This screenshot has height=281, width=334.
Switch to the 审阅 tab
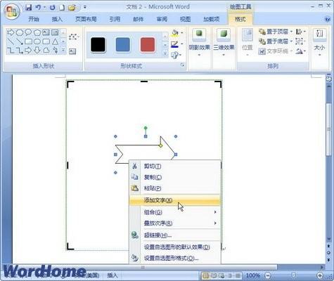point(162,19)
